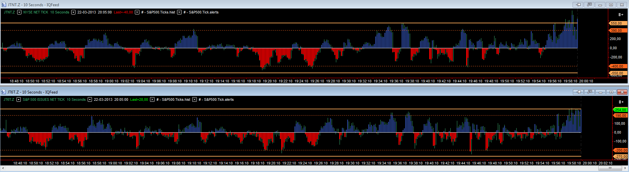This screenshot has width=629, height=172.
Task: Open 10 Seconds interval dropdown in JTNT.Z chart
Action: click(x=73, y=12)
